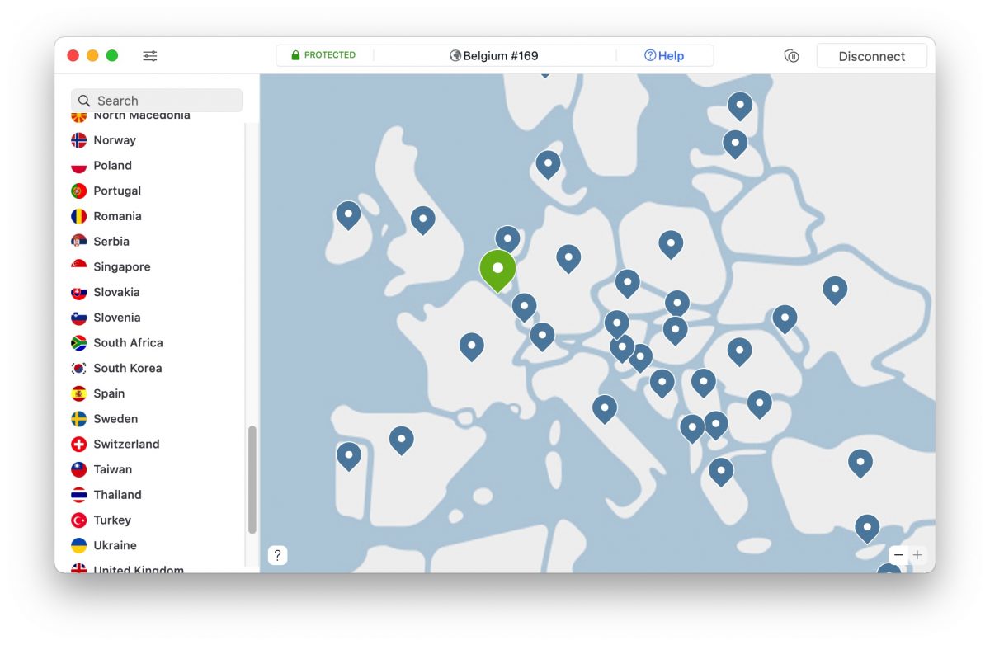Click the country list scrollbar thumb
Viewport: 990px width, 645px height.
point(252,479)
